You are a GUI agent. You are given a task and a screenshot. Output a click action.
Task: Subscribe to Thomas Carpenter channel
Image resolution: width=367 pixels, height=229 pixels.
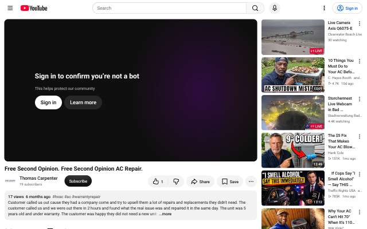[x=78, y=181]
